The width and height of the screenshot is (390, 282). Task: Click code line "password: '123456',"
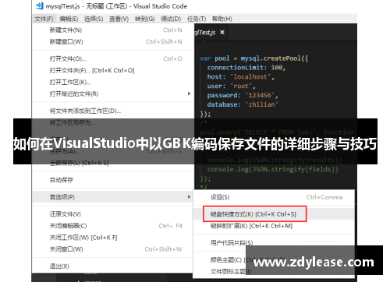243,95
